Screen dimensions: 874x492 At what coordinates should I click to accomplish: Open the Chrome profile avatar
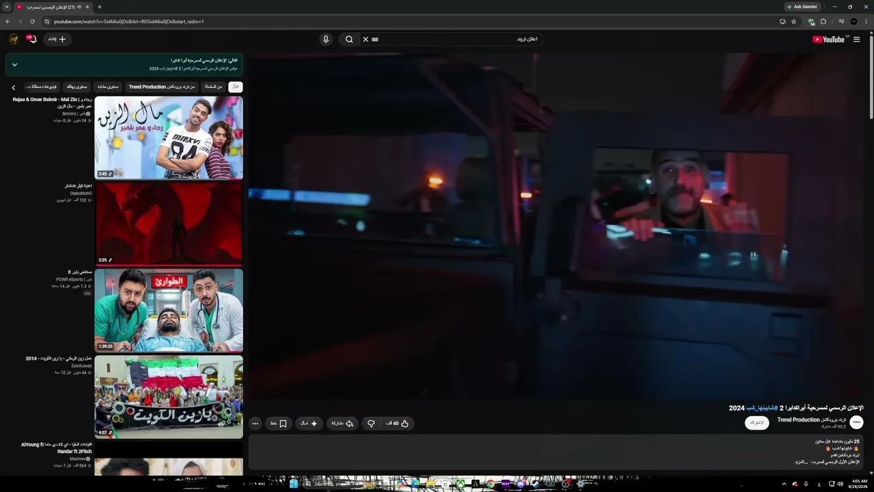pyautogui.click(x=854, y=21)
